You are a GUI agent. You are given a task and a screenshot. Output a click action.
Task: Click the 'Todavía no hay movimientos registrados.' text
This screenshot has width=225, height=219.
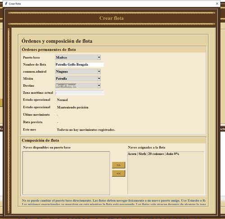pos(86,130)
